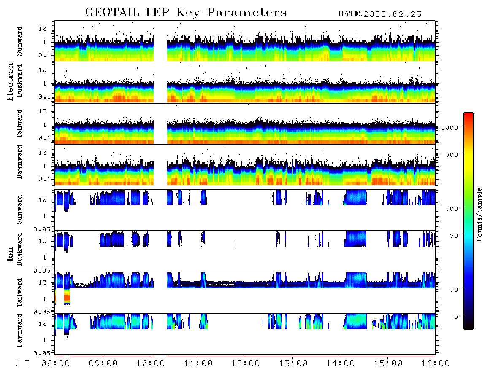Select the Electron Dawnward axis label
The image size is (482, 371).
tap(19, 162)
